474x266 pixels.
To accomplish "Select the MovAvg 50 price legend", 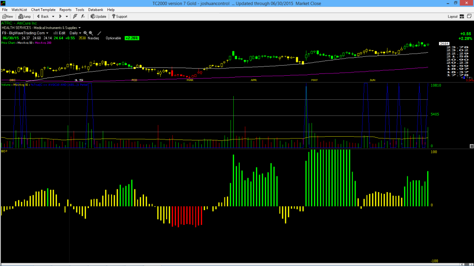I will pos(25,43).
